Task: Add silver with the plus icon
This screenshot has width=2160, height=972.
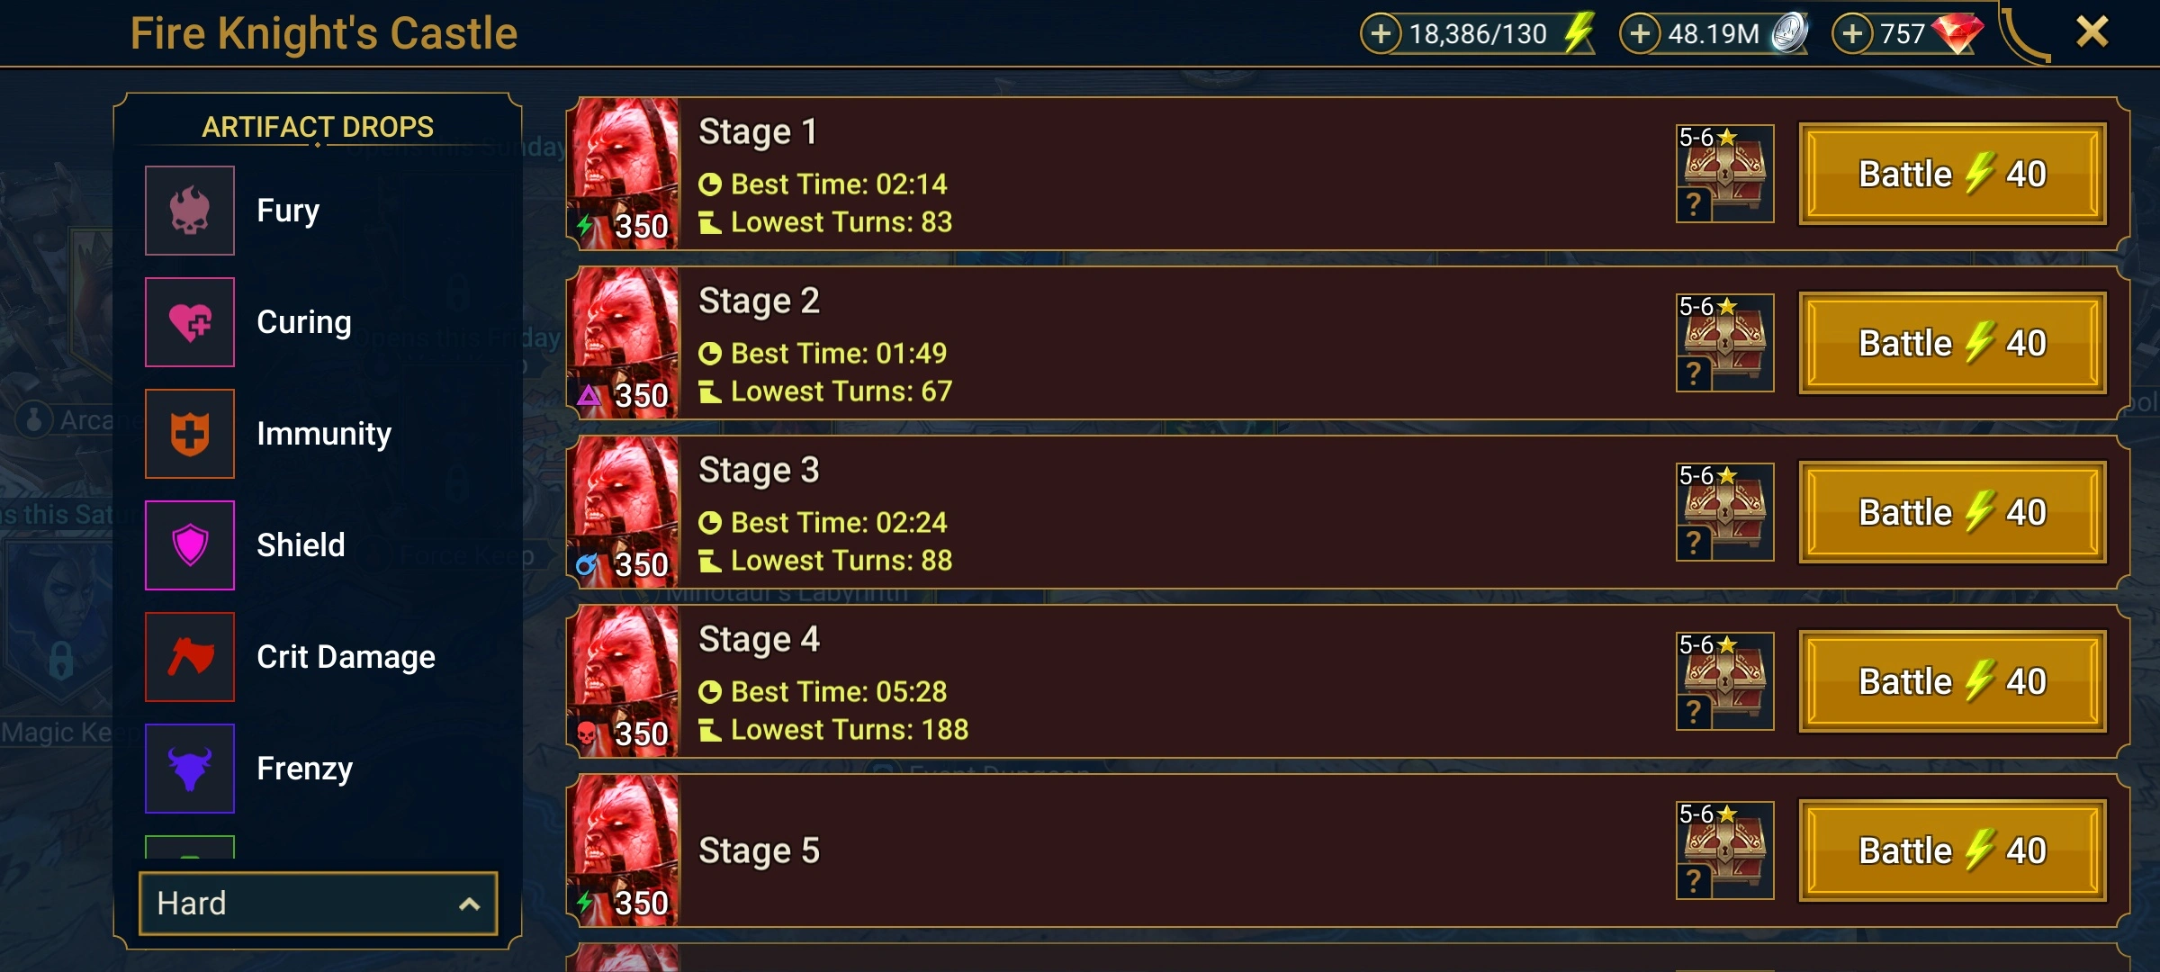Action: pos(1640,34)
